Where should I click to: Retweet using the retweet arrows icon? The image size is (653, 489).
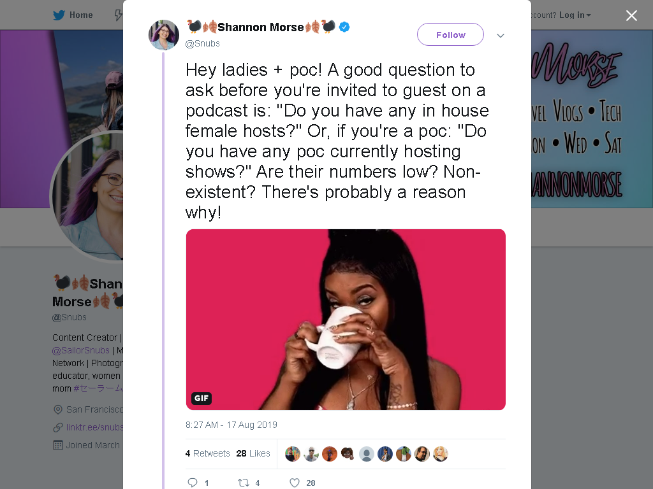(x=243, y=483)
